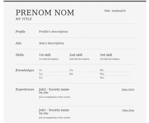Screen dimensions: 149x123
Task: Click the 20xx-2010 date range
Action: (128, 90)
